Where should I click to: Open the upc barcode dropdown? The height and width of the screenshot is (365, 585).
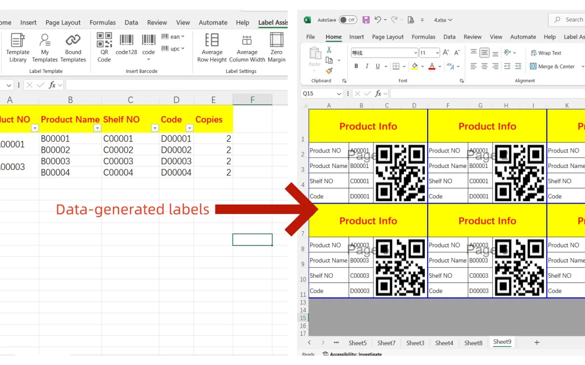point(173,49)
